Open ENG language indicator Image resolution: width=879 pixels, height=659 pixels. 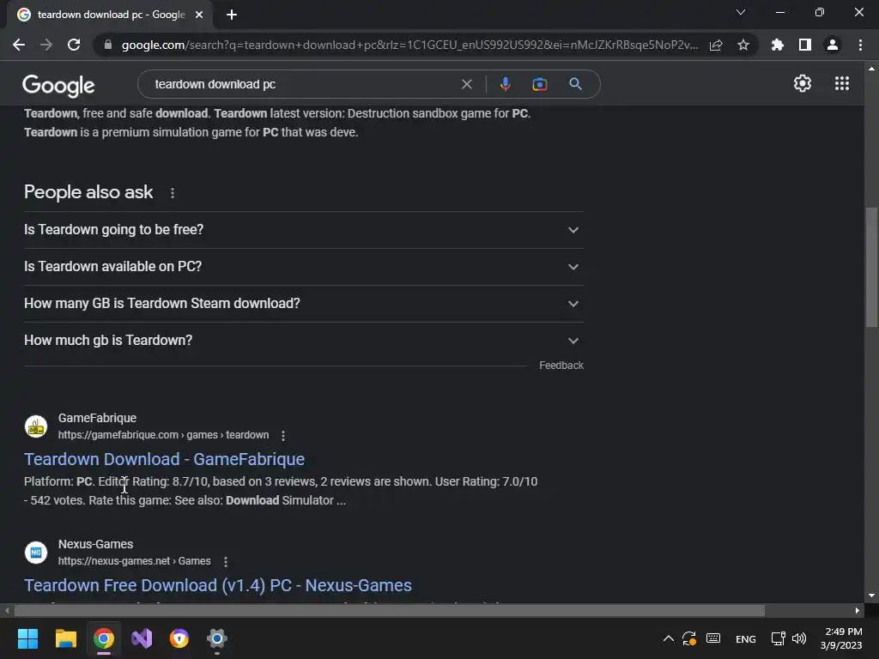click(746, 638)
